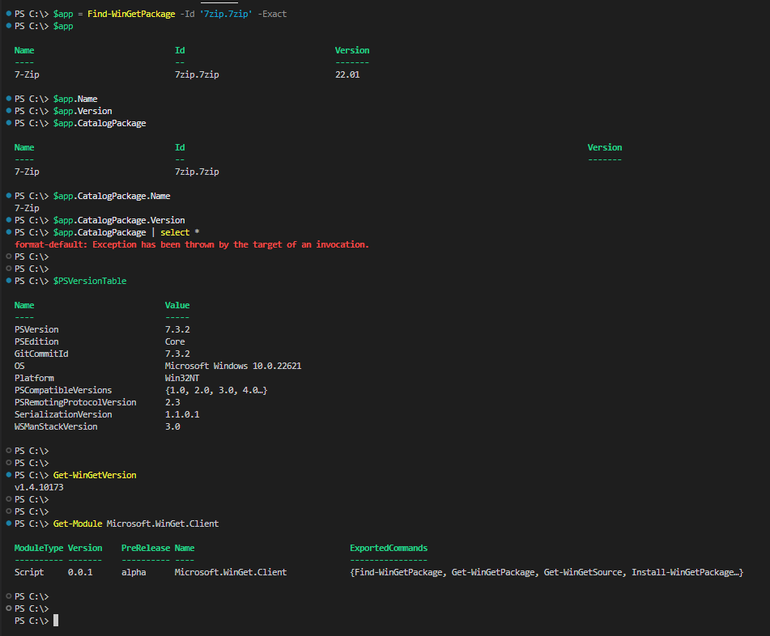Click the OS row name
Viewport: 770px width, 636px height.
(x=19, y=366)
